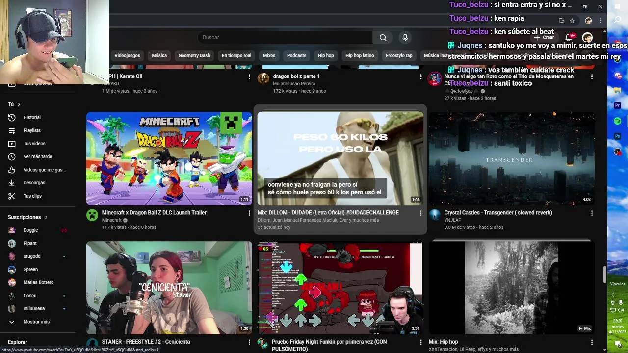Select the Hip hop latino chip
Image resolution: width=628 pixels, height=353 pixels.
pos(360,56)
